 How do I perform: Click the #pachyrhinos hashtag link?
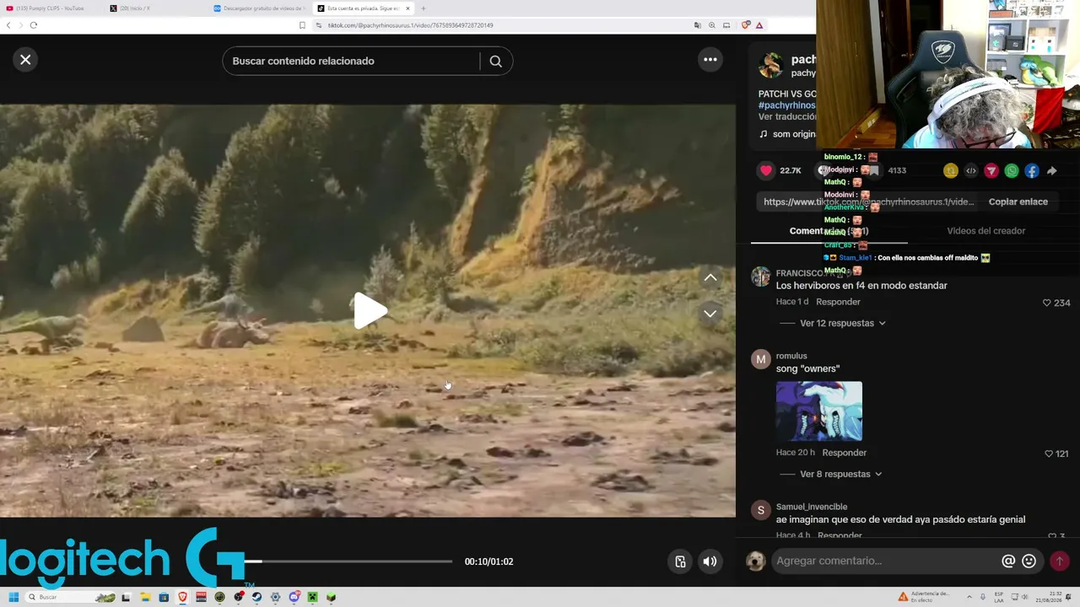(787, 105)
